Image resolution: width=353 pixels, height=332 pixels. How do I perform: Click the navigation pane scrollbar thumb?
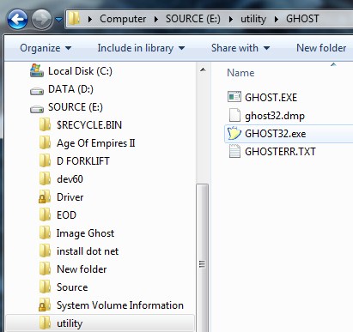coord(202,257)
